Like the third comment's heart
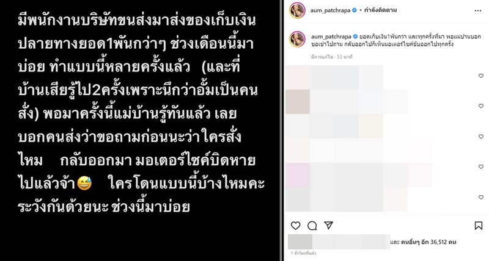The image size is (489, 261). 481,136
